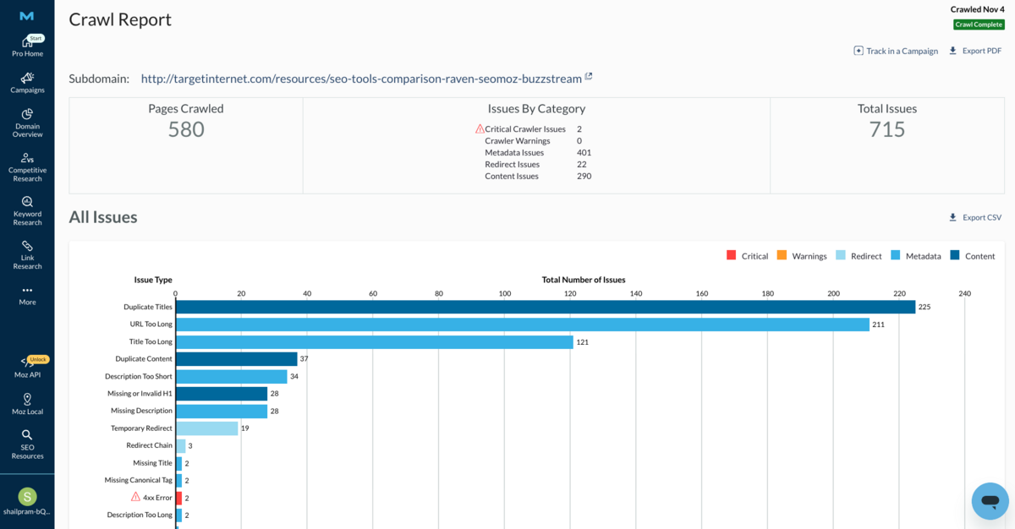The image size is (1015, 529).
Task: Click the Track in a Campaign link text
Action: [x=902, y=51]
